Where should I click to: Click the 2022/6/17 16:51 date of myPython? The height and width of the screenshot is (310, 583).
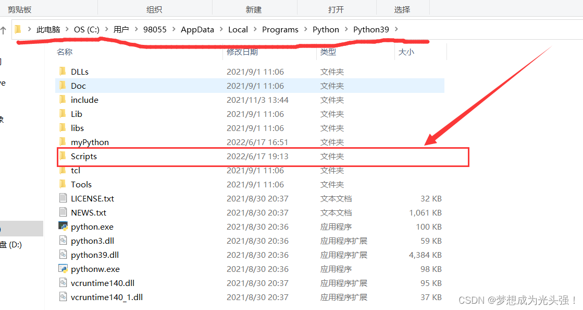pos(257,142)
